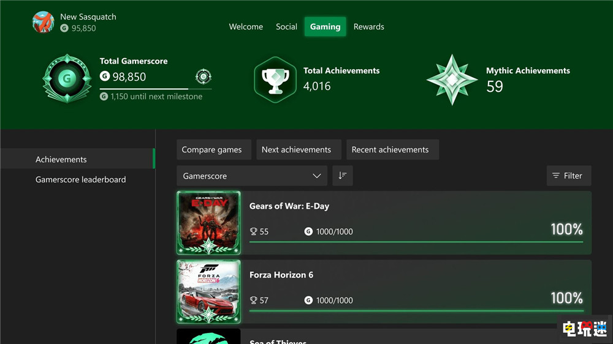Click the next milestone badge icon
613x344 pixels.
point(204,77)
